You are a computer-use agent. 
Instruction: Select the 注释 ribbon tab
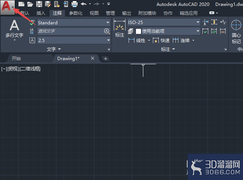57,13
